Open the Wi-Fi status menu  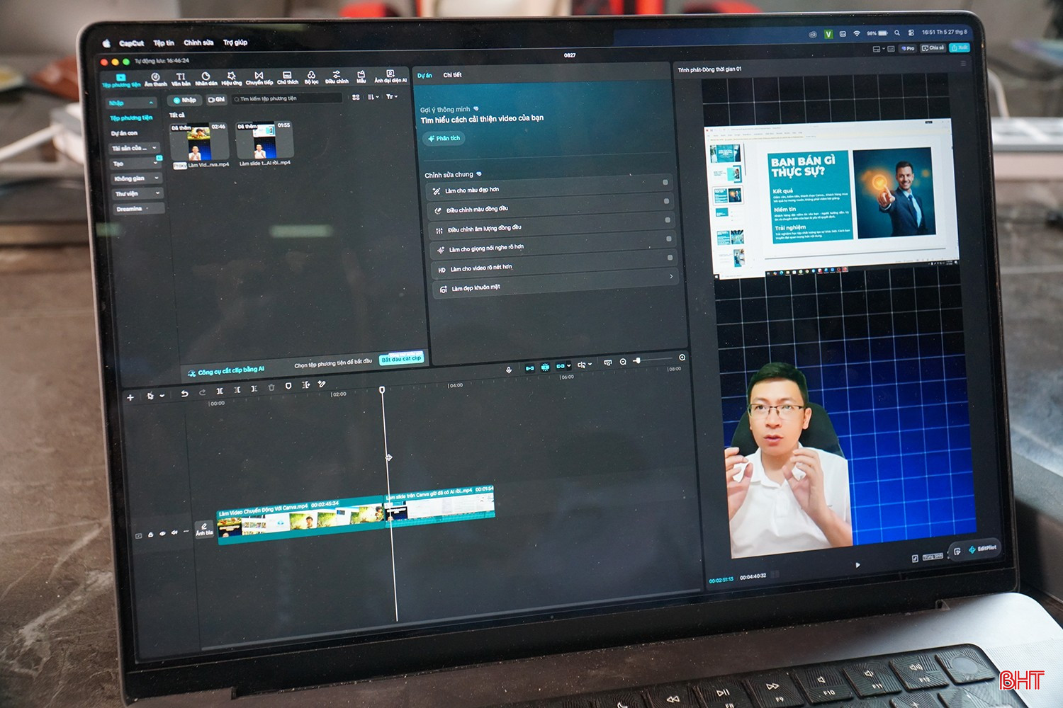[856, 33]
